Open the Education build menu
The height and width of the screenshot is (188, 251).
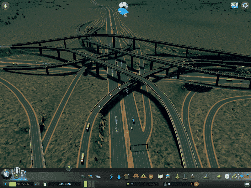pos(160,176)
